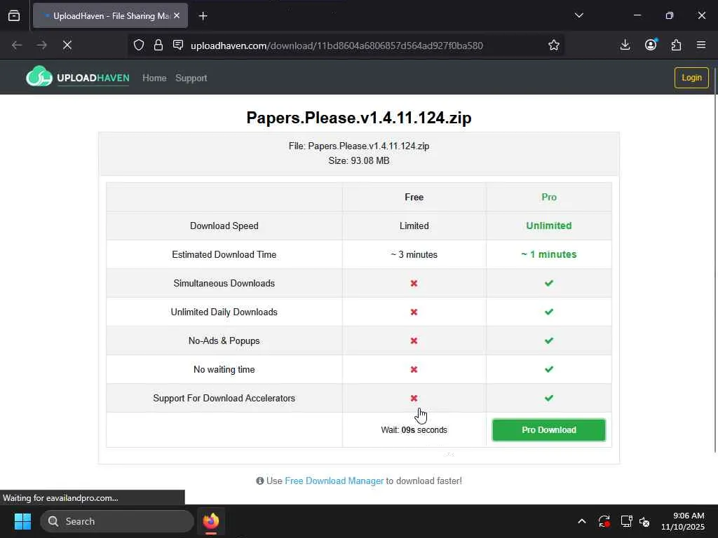Click the Free column header

tap(414, 197)
